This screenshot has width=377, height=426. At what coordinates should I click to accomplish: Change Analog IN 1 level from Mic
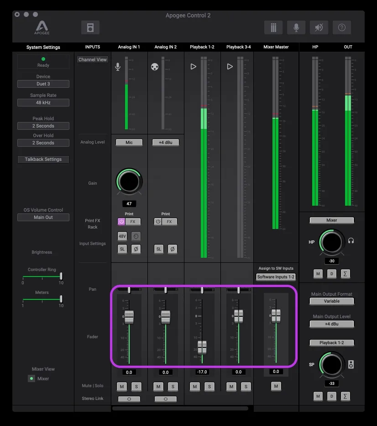tap(129, 142)
